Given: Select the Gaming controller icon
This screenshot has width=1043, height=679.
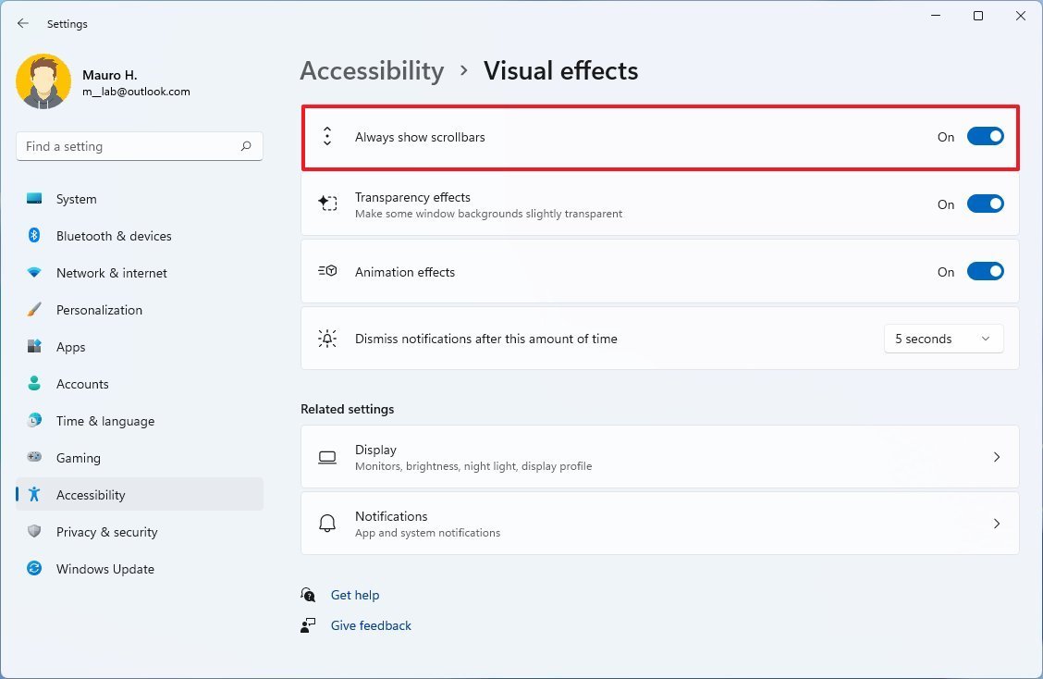Looking at the screenshot, I should [x=34, y=457].
